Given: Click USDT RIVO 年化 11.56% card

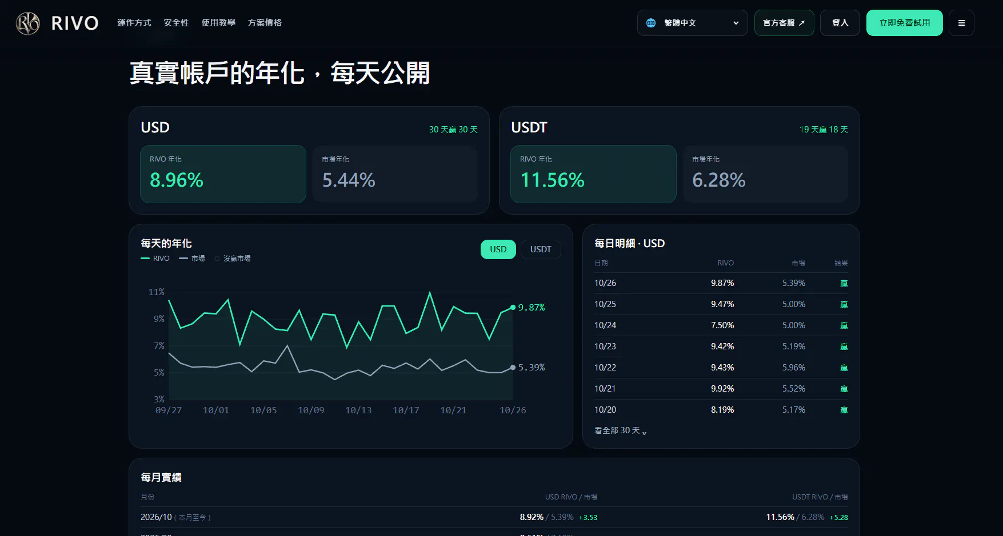Looking at the screenshot, I should coord(593,174).
